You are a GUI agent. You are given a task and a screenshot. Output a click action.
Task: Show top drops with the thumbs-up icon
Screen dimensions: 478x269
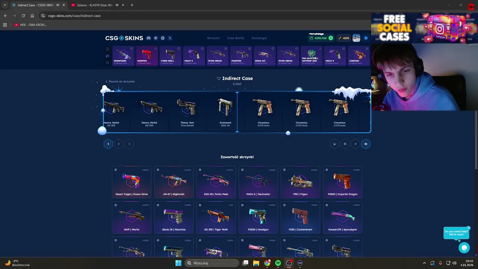click(x=108, y=56)
